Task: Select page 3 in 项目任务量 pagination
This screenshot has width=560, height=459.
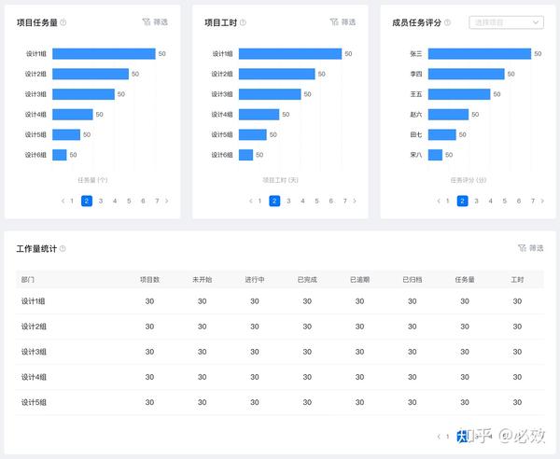Action: [x=101, y=201]
